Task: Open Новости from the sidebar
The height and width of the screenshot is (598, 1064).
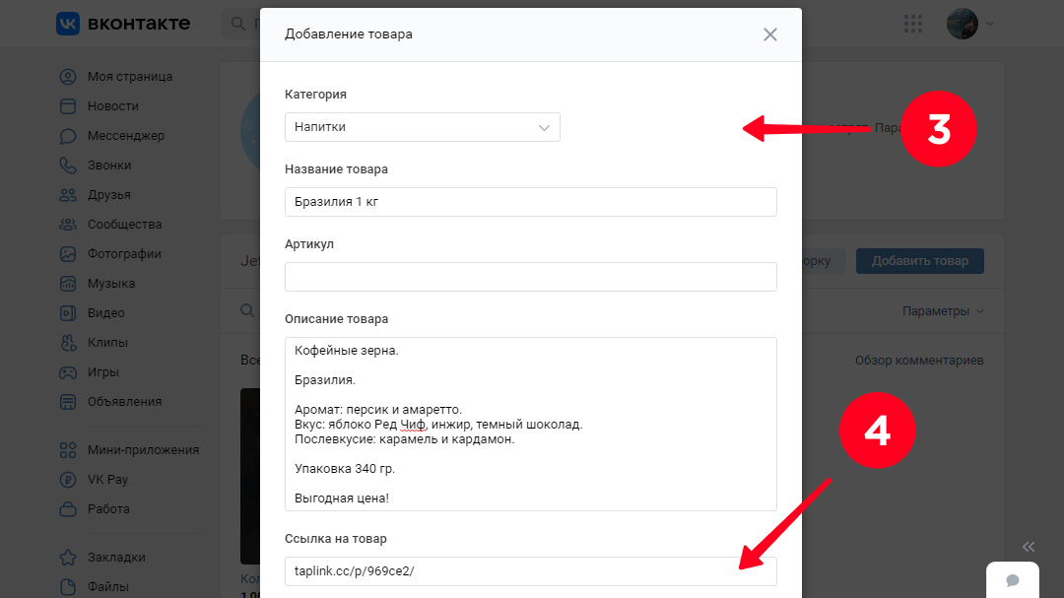Action: pos(100,105)
